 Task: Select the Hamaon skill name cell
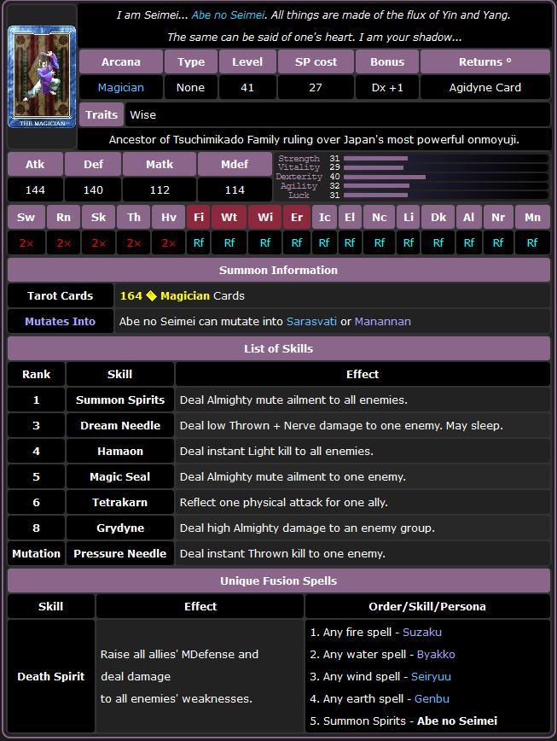tap(120, 451)
